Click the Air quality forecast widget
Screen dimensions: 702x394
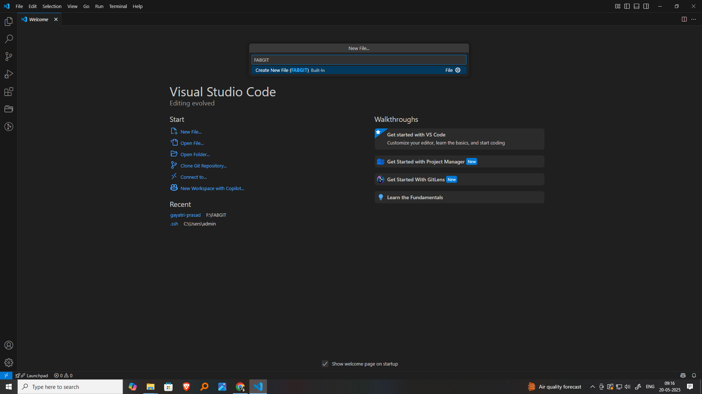click(554, 387)
